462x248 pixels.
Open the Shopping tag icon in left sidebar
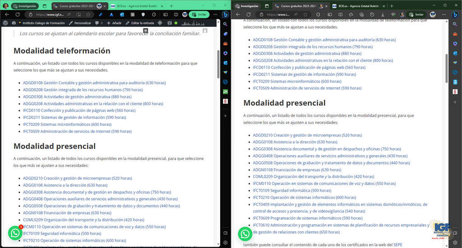point(225,34)
